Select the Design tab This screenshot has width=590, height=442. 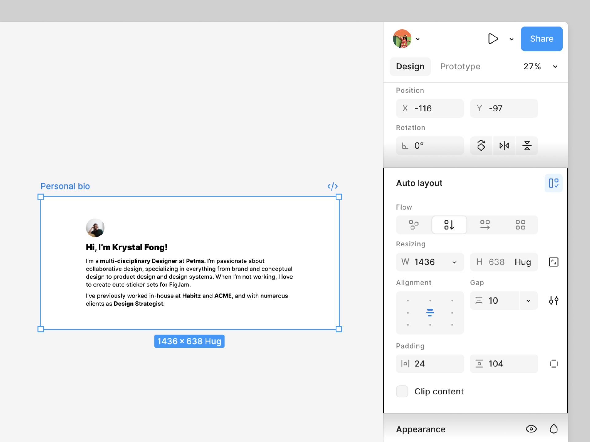click(410, 66)
